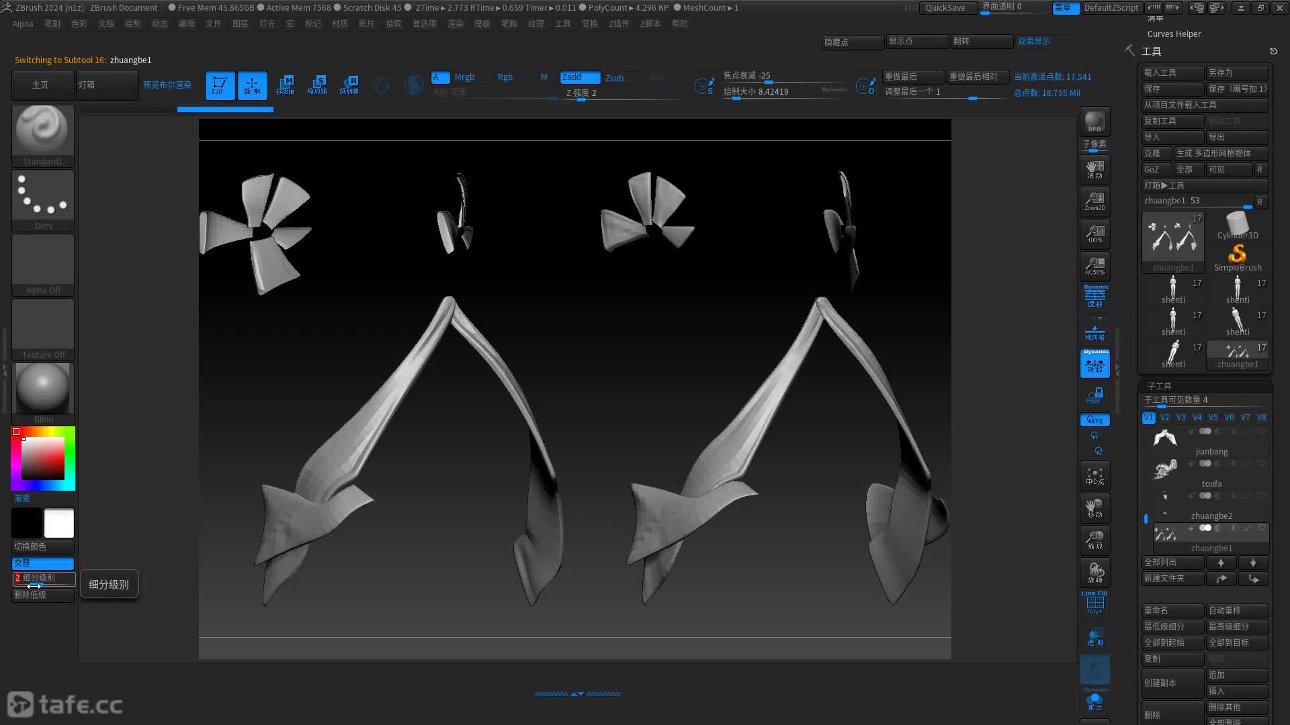Viewport: 1290px width, 725px height.
Task: Select the Move gizmo (M) tool
Action: click(x=285, y=85)
